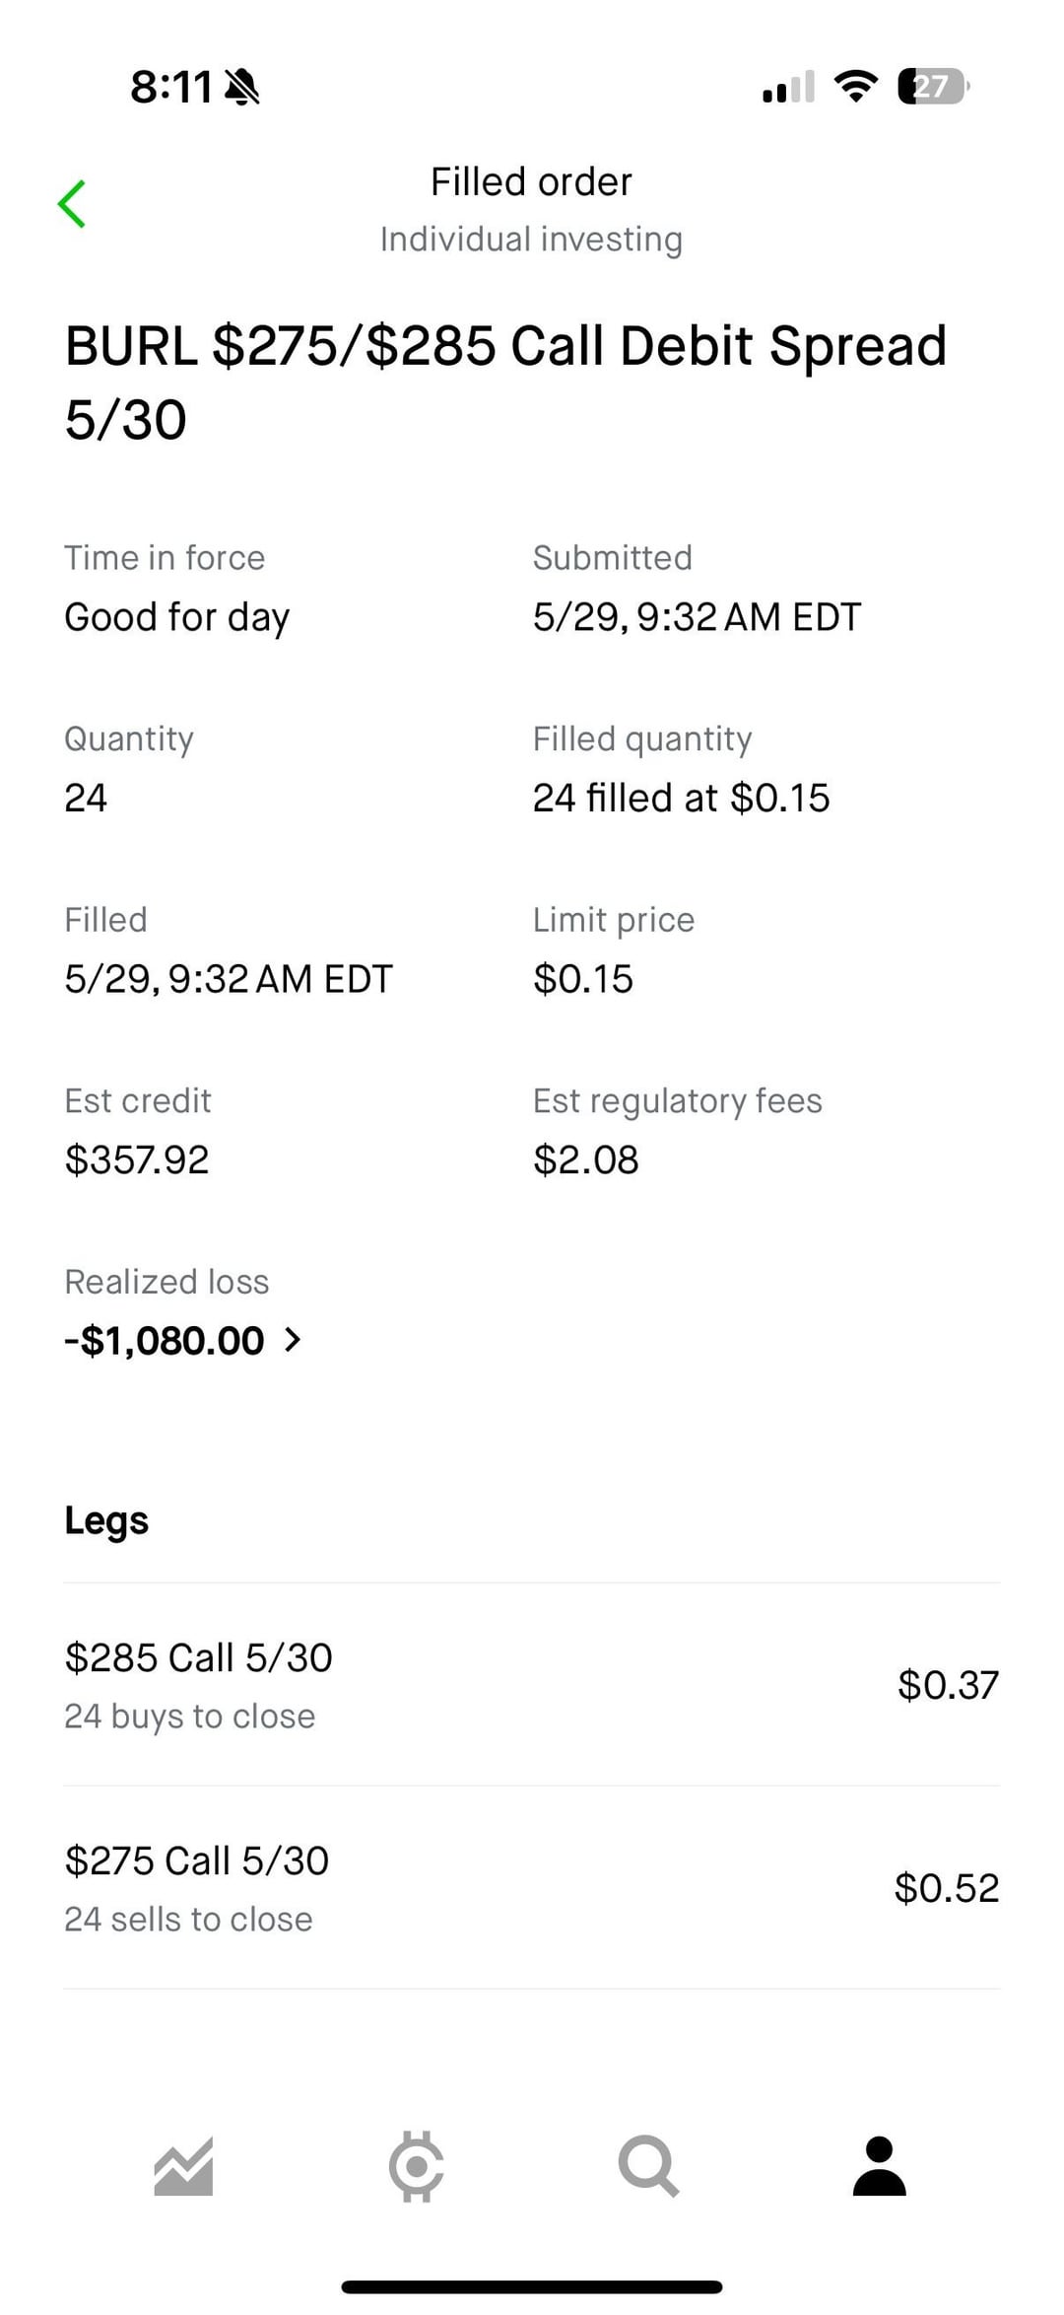1064x2315 pixels.
Task: Select the $2.08 regulatory fees value
Action: point(586,1159)
